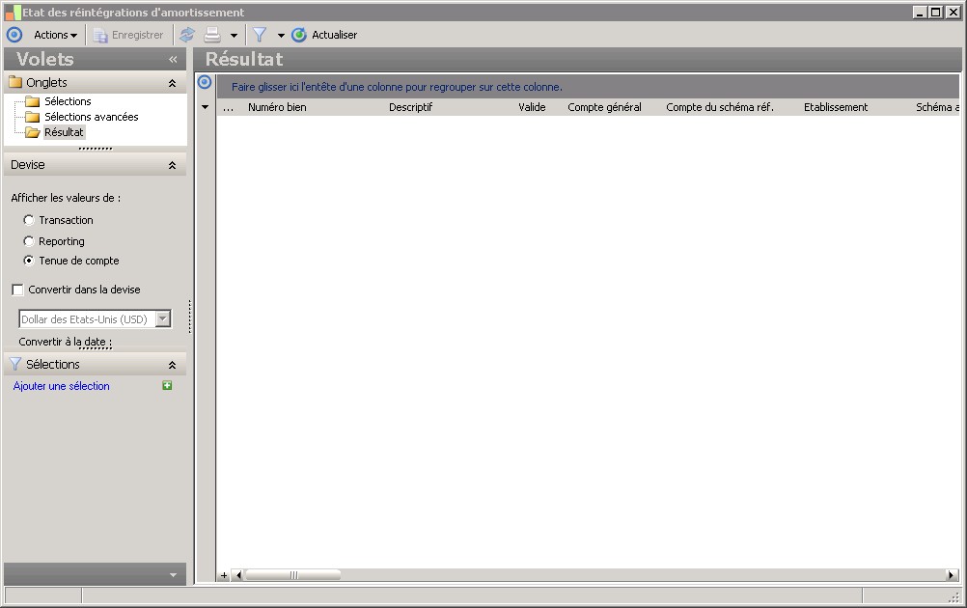
Task: Click the round blue icon beside Actions
Action: click(x=14, y=35)
